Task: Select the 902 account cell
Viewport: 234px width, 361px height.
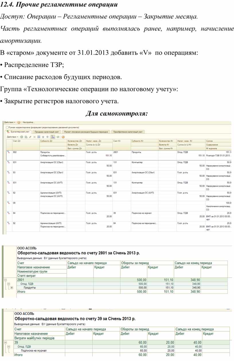Action: point(25,152)
